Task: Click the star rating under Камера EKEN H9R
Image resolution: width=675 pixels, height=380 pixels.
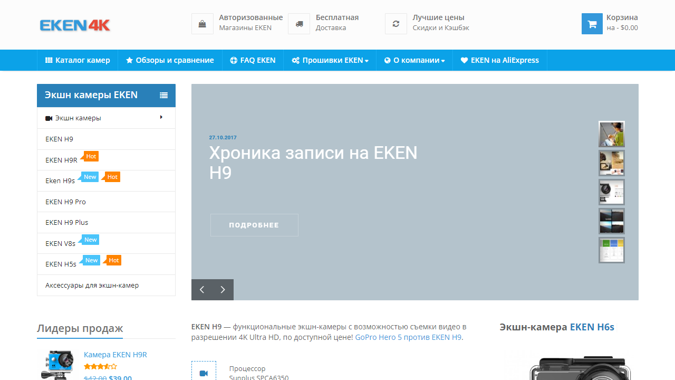Action: 100,366
